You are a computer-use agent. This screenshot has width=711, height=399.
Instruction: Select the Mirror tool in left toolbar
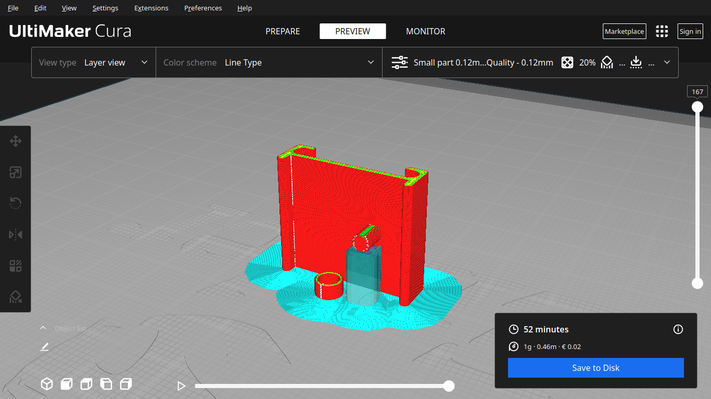point(16,235)
